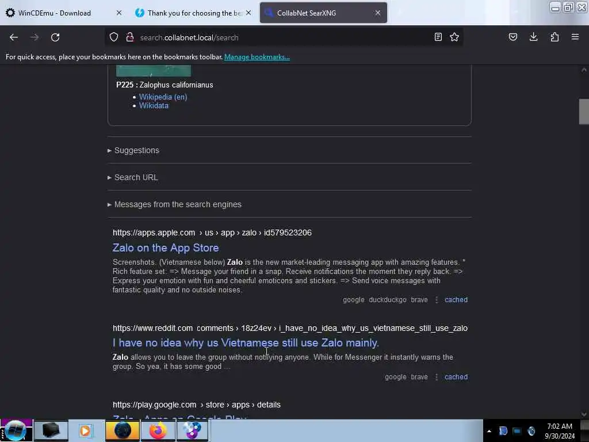Image resolution: width=589 pixels, height=442 pixels.
Task: Go back to previous page
Action: point(14,37)
